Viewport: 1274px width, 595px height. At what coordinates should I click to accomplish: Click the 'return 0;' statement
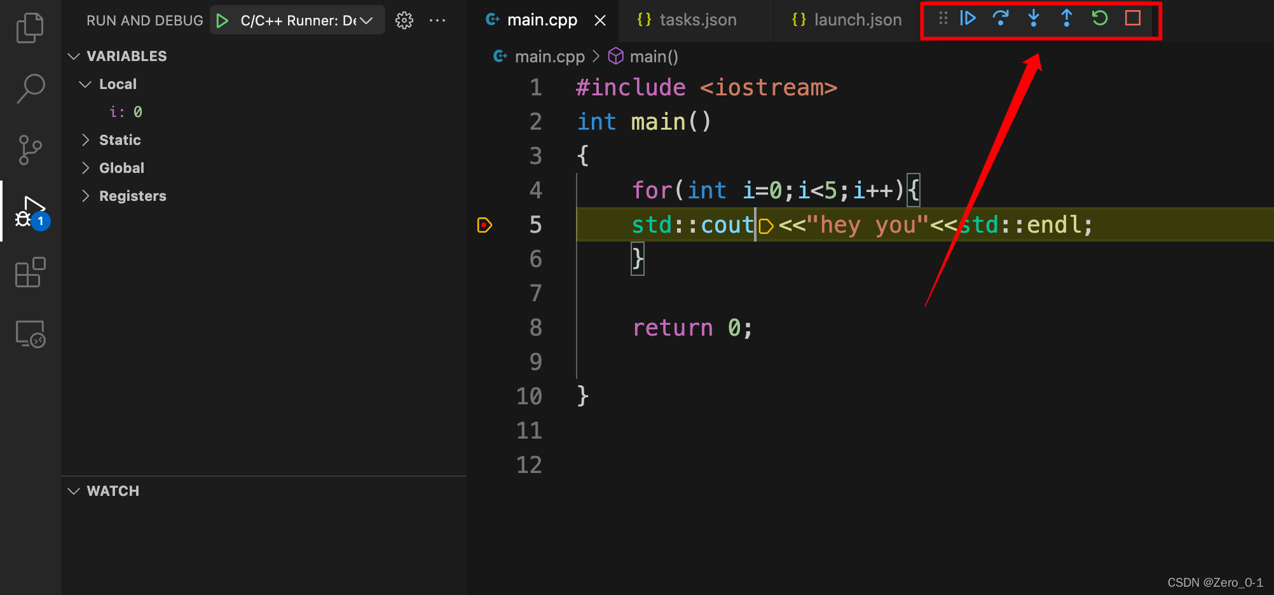(x=692, y=327)
